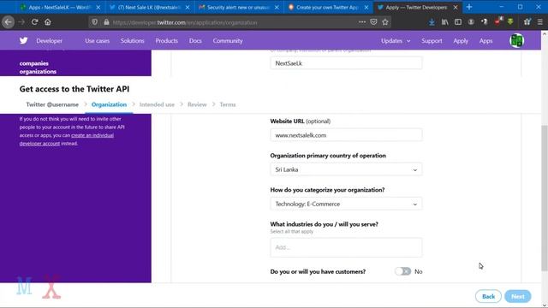
Task: Open the country of operation dropdown
Action: coord(346,169)
